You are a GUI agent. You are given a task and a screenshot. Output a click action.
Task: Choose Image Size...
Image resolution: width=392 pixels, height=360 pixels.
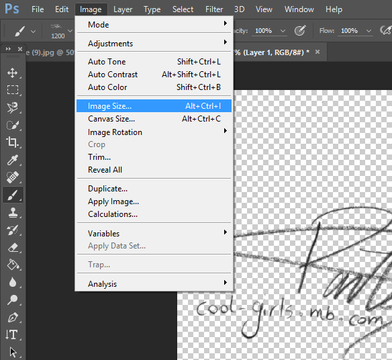pyautogui.click(x=154, y=106)
